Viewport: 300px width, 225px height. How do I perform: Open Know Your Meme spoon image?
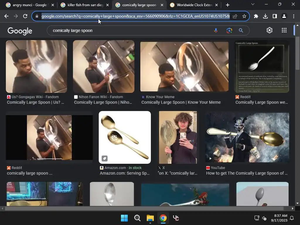184,67
